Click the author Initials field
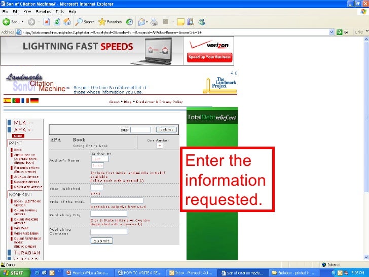 (x=97, y=165)
